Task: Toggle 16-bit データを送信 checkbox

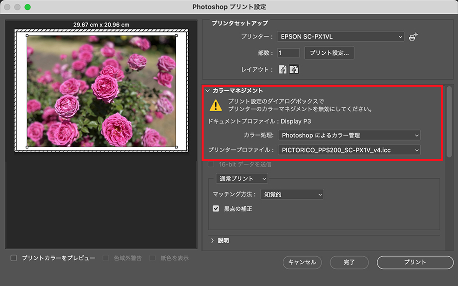Action: [x=211, y=164]
